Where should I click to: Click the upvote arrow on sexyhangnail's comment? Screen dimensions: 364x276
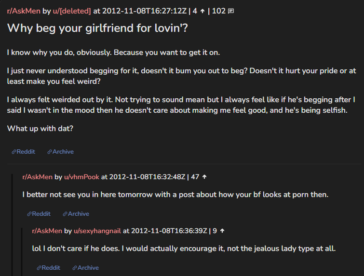tap(222, 231)
